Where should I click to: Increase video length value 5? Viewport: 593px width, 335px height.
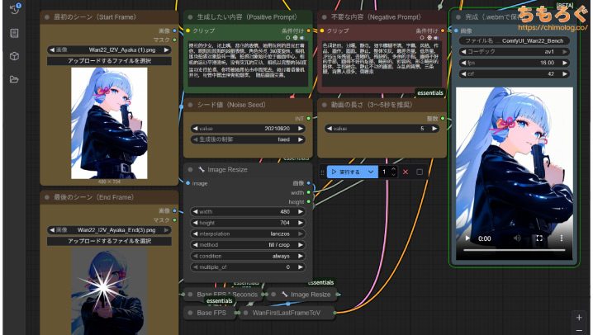434,129
